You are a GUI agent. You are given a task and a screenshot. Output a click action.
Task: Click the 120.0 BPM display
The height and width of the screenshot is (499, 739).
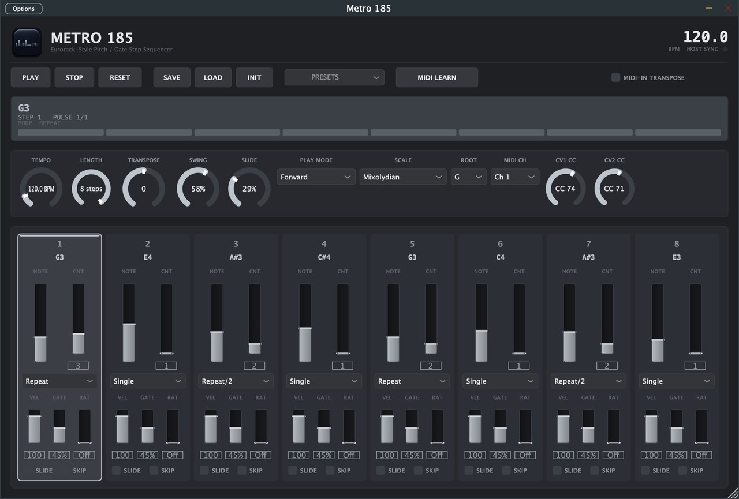tap(706, 37)
